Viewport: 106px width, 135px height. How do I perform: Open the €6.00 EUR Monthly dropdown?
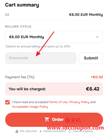tap(54, 37)
